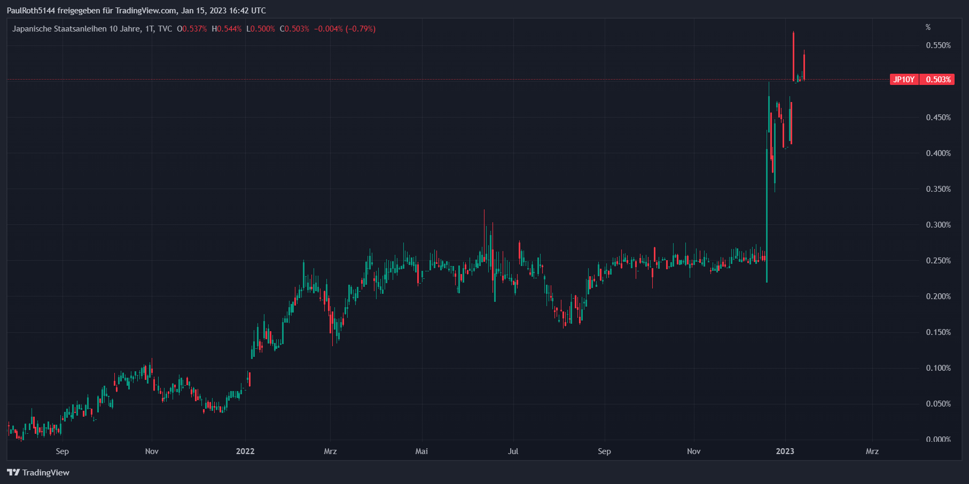The height and width of the screenshot is (484, 969).
Task: Click the 0.350% price axis label
Action: point(938,189)
